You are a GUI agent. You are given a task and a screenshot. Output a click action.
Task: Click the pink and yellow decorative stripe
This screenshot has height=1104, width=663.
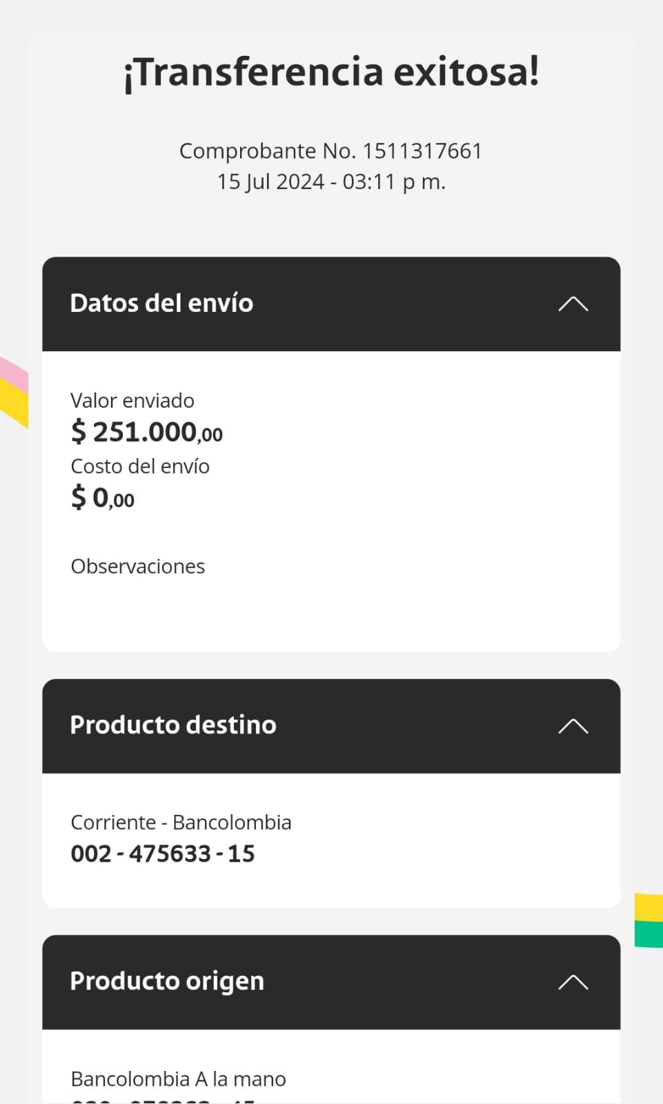coord(13,390)
